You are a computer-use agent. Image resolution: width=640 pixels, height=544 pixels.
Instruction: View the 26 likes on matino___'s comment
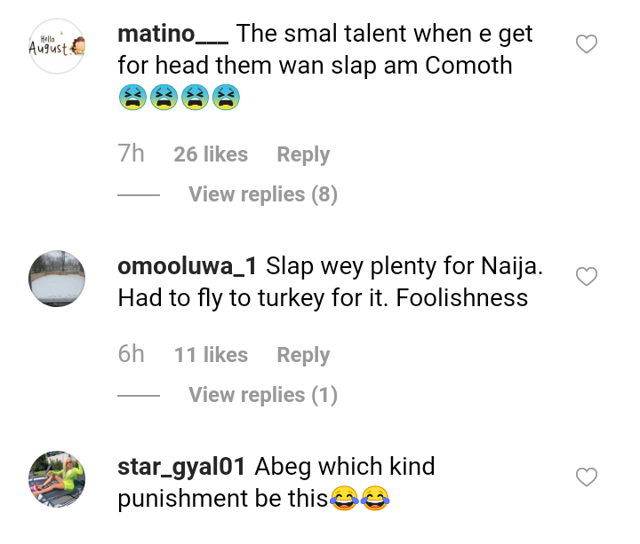pyautogui.click(x=211, y=154)
